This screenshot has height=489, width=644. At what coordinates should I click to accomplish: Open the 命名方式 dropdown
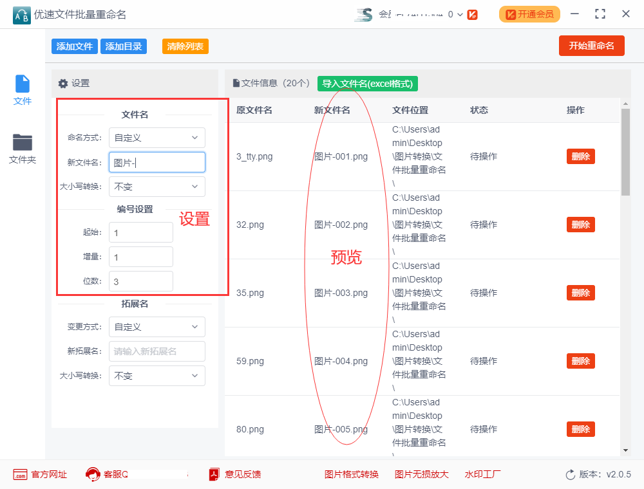(156, 138)
